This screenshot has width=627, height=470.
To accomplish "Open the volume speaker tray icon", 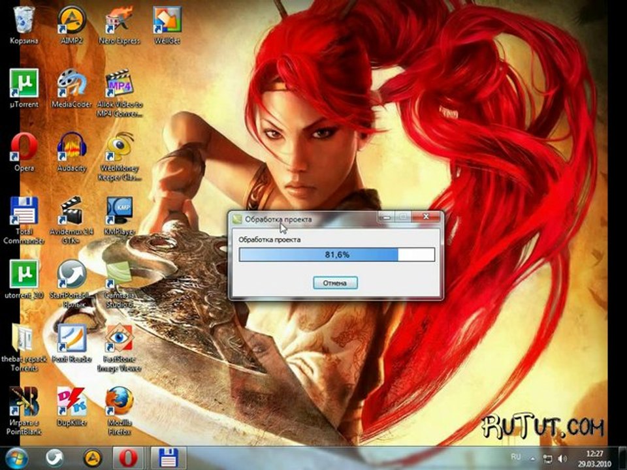I will click(x=562, y=458).
